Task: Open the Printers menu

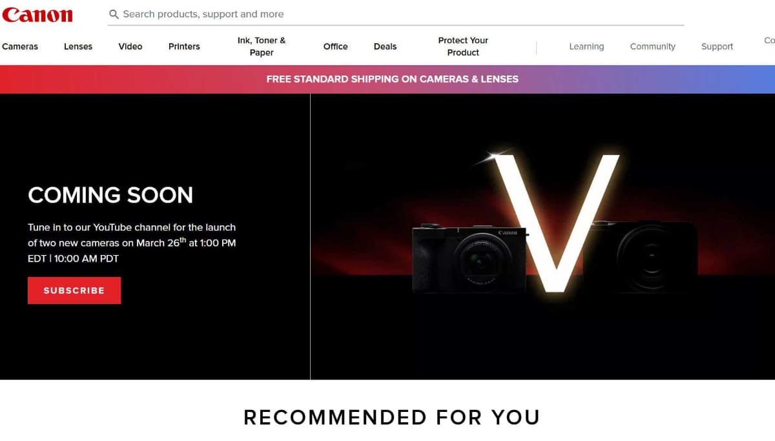Action: pos(184,46)
